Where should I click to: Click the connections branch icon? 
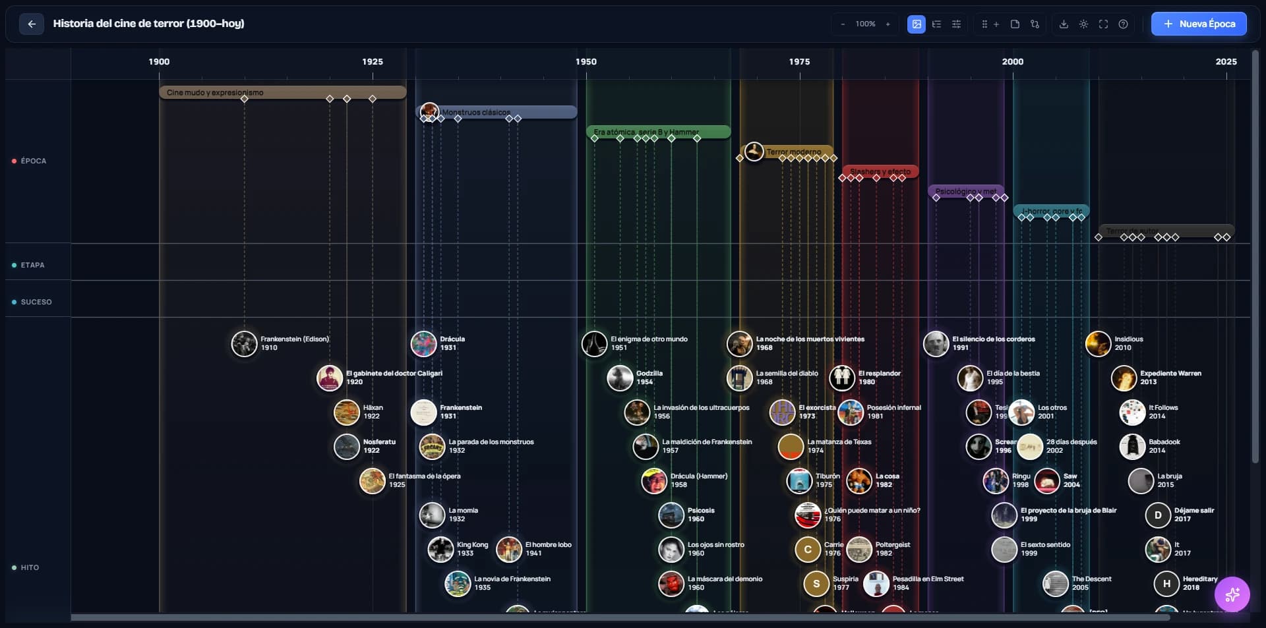pyautogui.click(x=1035, y=24)
